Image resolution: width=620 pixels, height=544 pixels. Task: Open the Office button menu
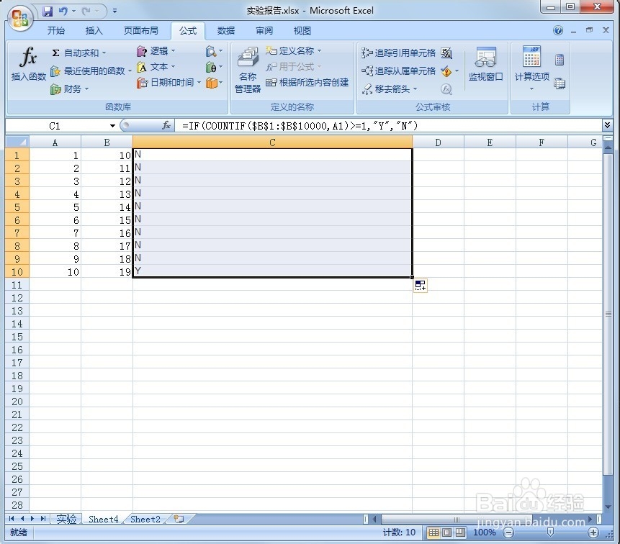coord(20,18)
